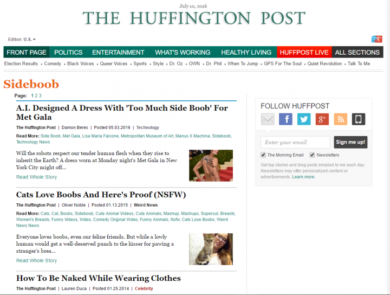The image size is (390, 295).
Task: Open the Edition U.S. dropdown
Action: [22, 40]
